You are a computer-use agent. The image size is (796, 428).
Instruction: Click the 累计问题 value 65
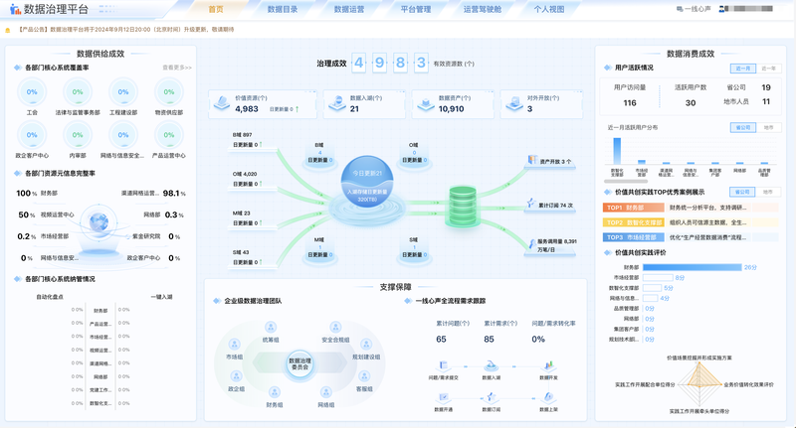point(441,340)
